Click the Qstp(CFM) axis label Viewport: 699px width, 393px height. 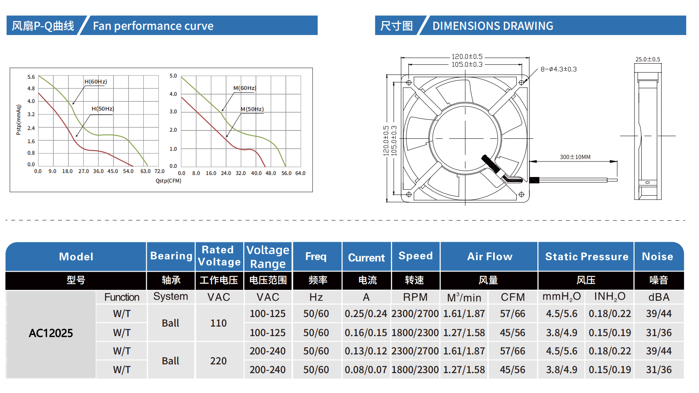pos(168,180)
